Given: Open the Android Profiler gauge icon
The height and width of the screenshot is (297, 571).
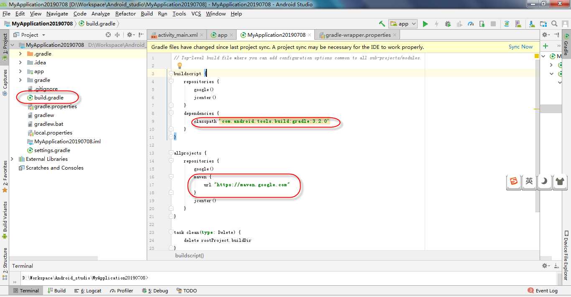Looking at the screenshot, I should [x=471, y=24].
